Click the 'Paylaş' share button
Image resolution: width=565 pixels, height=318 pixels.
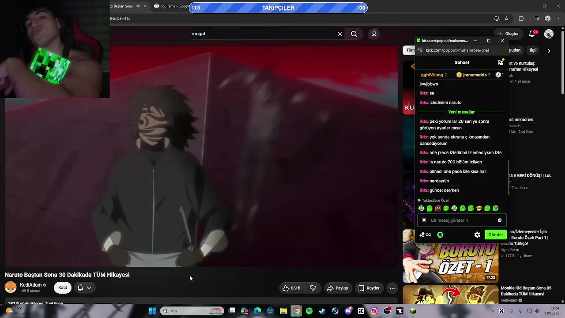(x=338, y=288)
